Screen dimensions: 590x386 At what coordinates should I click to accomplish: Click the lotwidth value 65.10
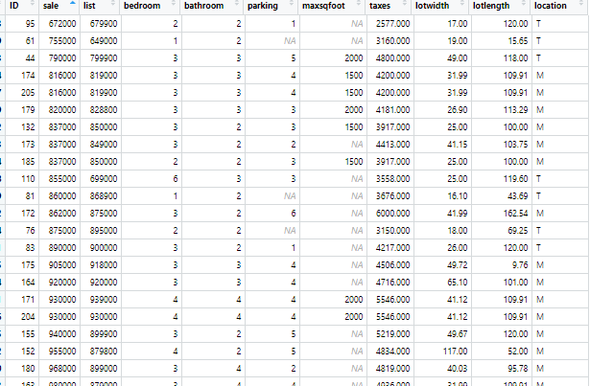point(458,283)
